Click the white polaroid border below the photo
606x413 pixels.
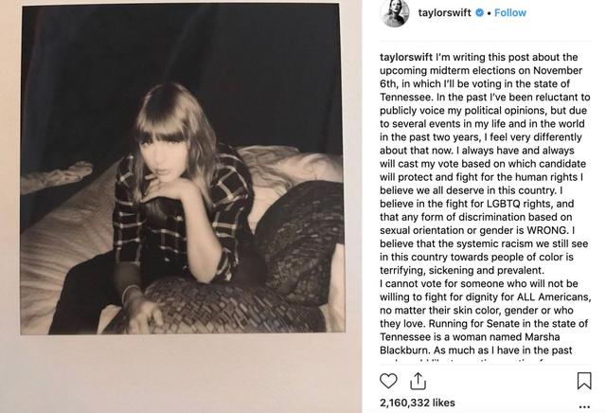[180, 365]
